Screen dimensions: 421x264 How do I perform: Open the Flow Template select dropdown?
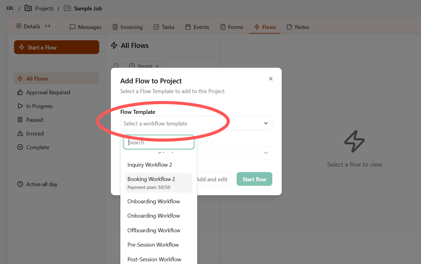coord(196,123)
